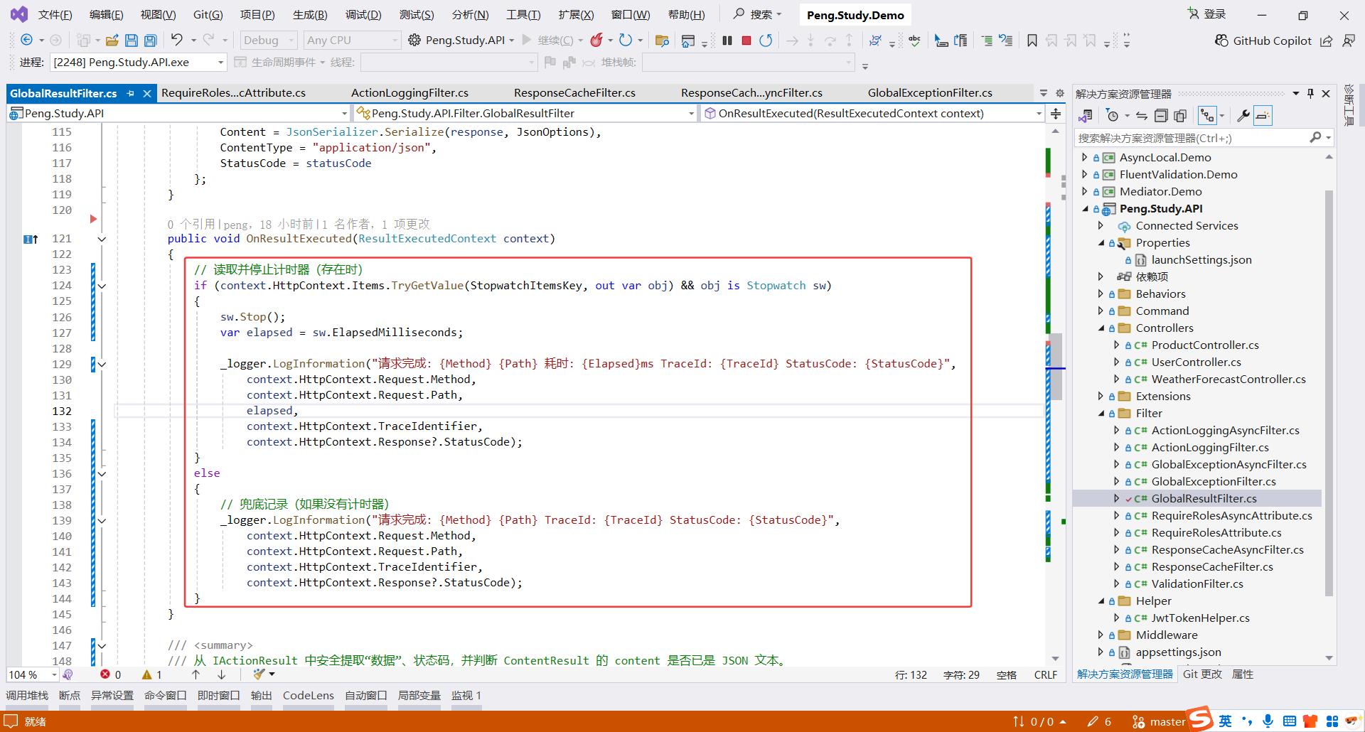Toggle Preview Selected Items in Solution Explorer
The height and width of the screenshot is (732, 1365).
(1263, 116)
